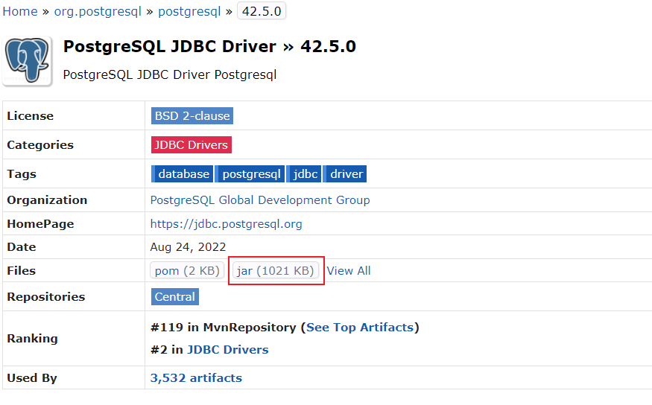Open postgresql artifact breadcrumb link
652x405 pixels.
189,11
